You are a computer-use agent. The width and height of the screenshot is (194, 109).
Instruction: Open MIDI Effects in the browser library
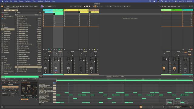[x=7, y=36]
